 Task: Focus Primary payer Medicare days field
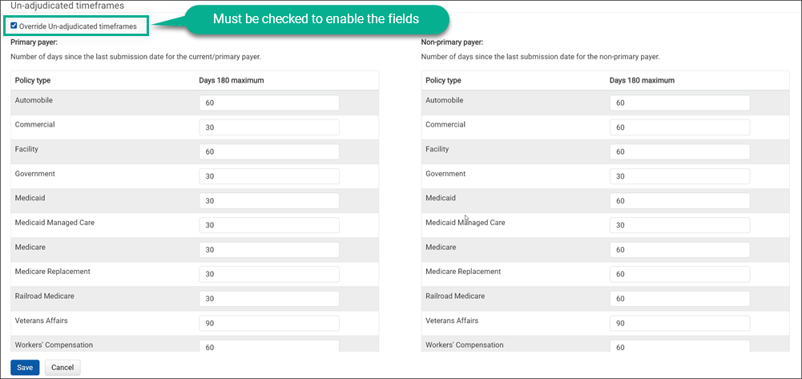tap(269, 250)
